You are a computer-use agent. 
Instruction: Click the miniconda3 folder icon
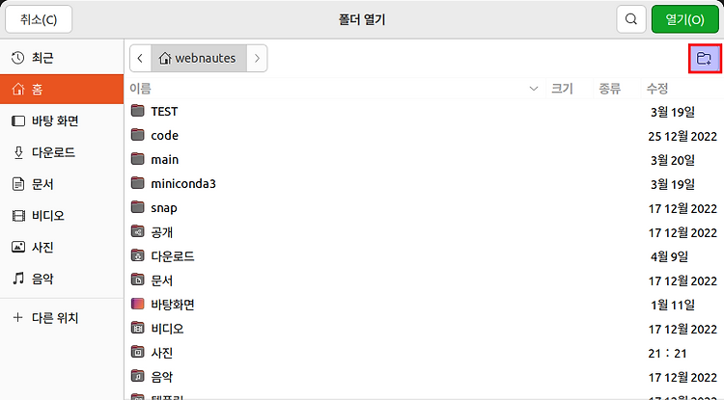click(x=138, y=183)
